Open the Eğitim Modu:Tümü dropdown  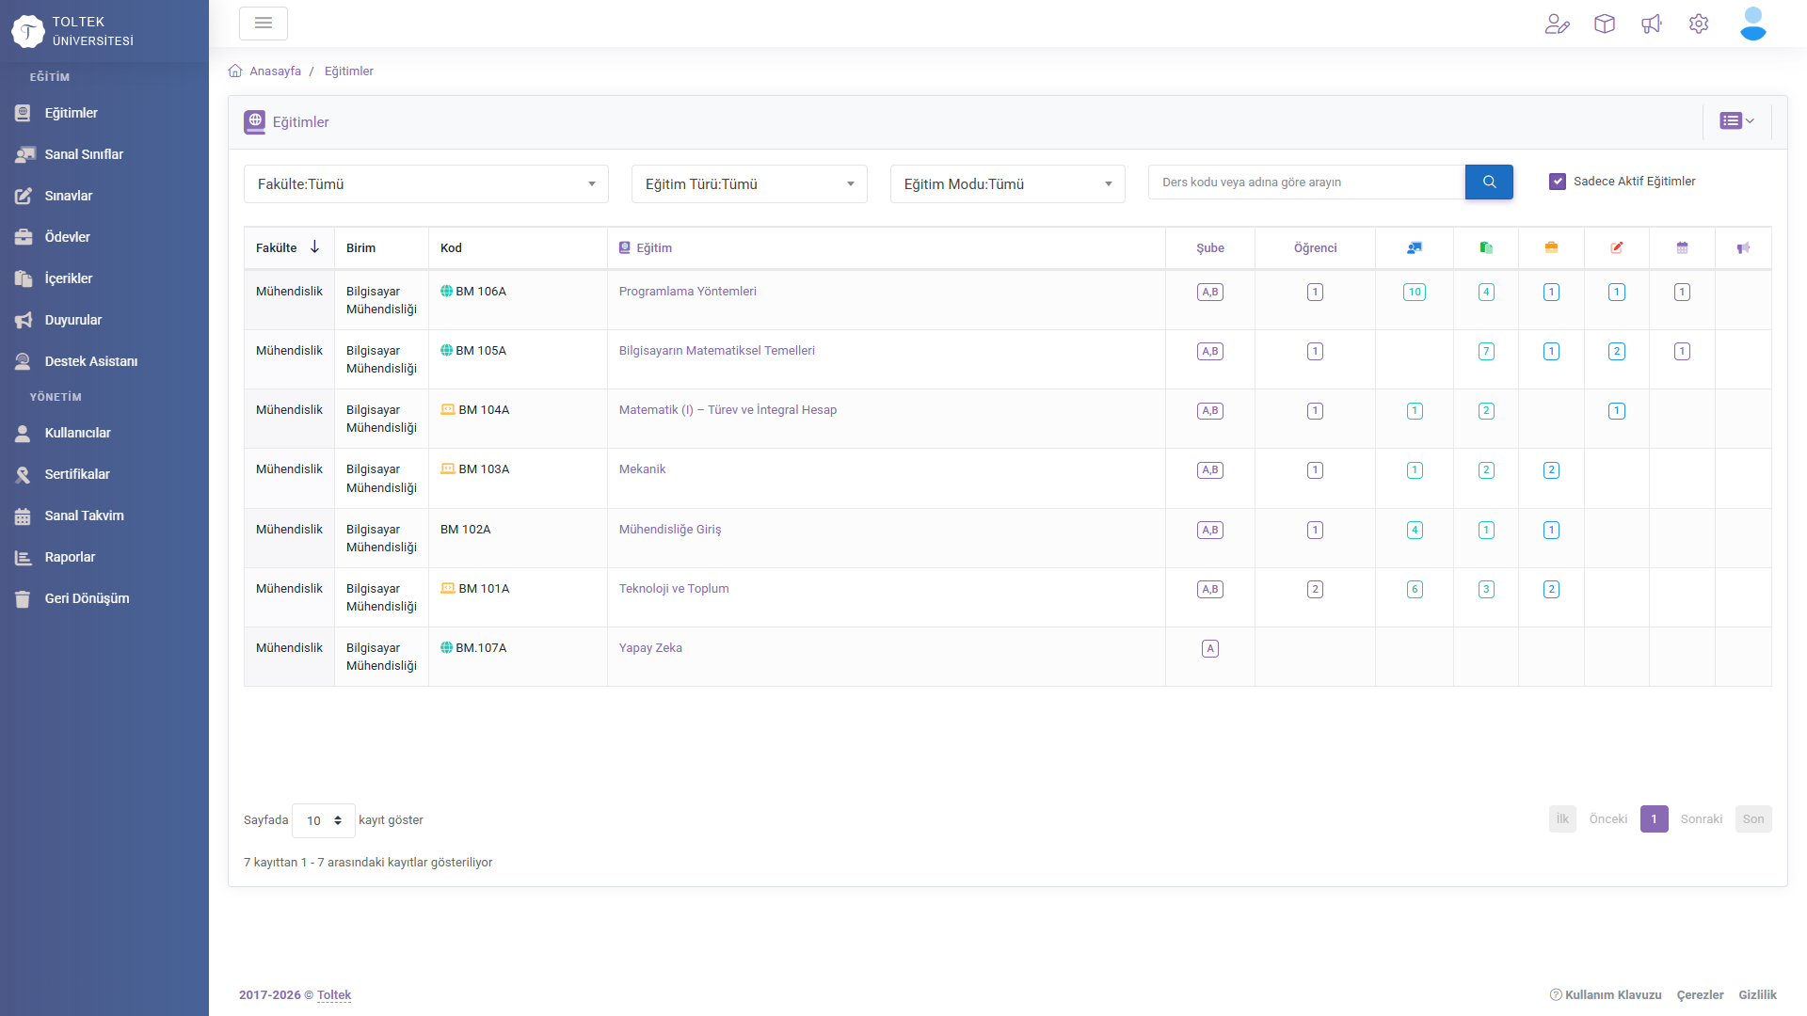point(1008,184)
